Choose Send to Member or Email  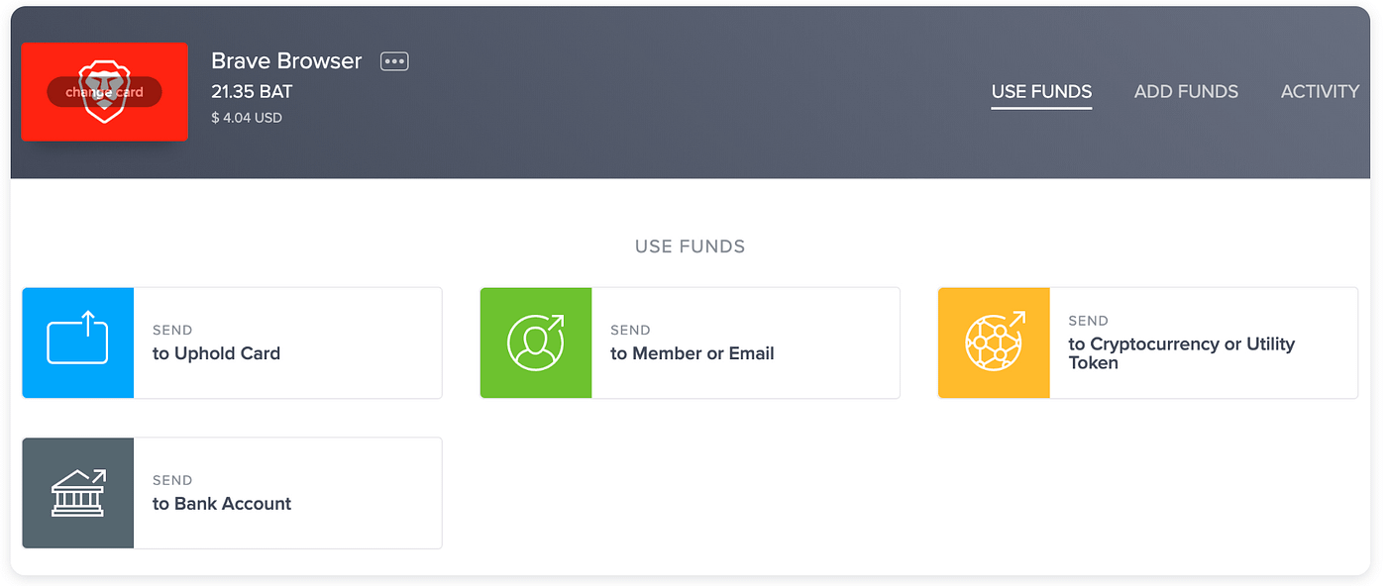(690, 343)
